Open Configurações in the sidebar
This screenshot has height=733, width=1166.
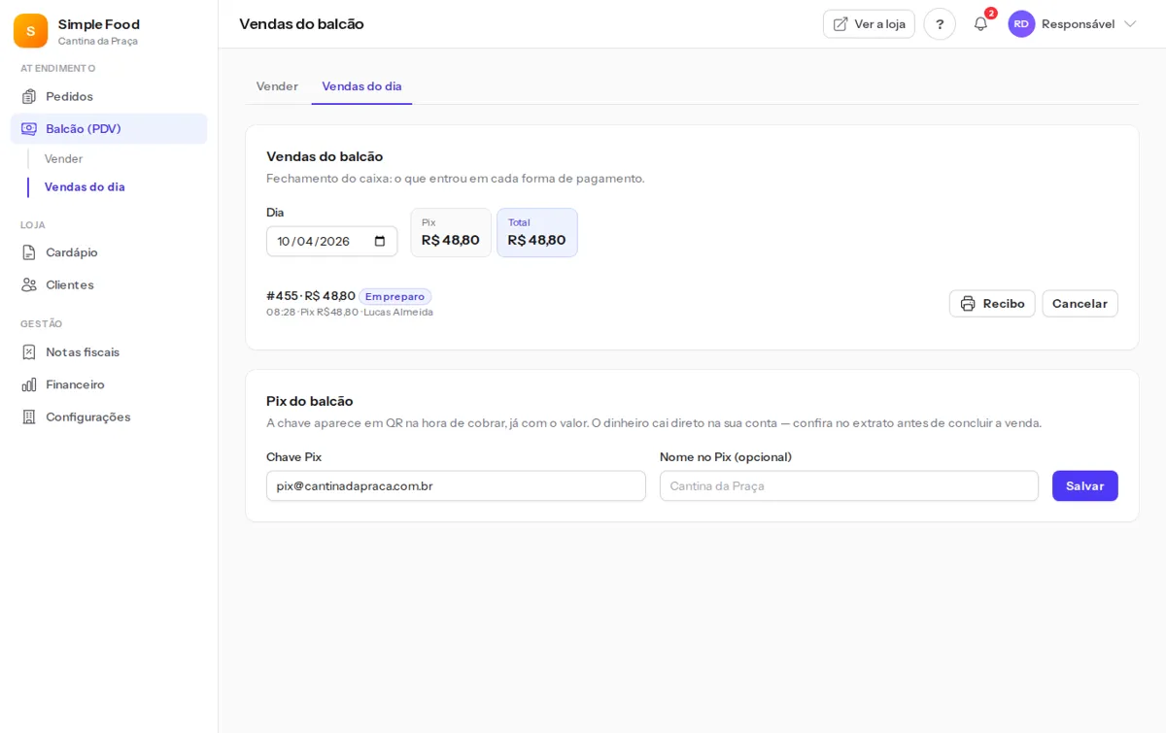[109, 416]
